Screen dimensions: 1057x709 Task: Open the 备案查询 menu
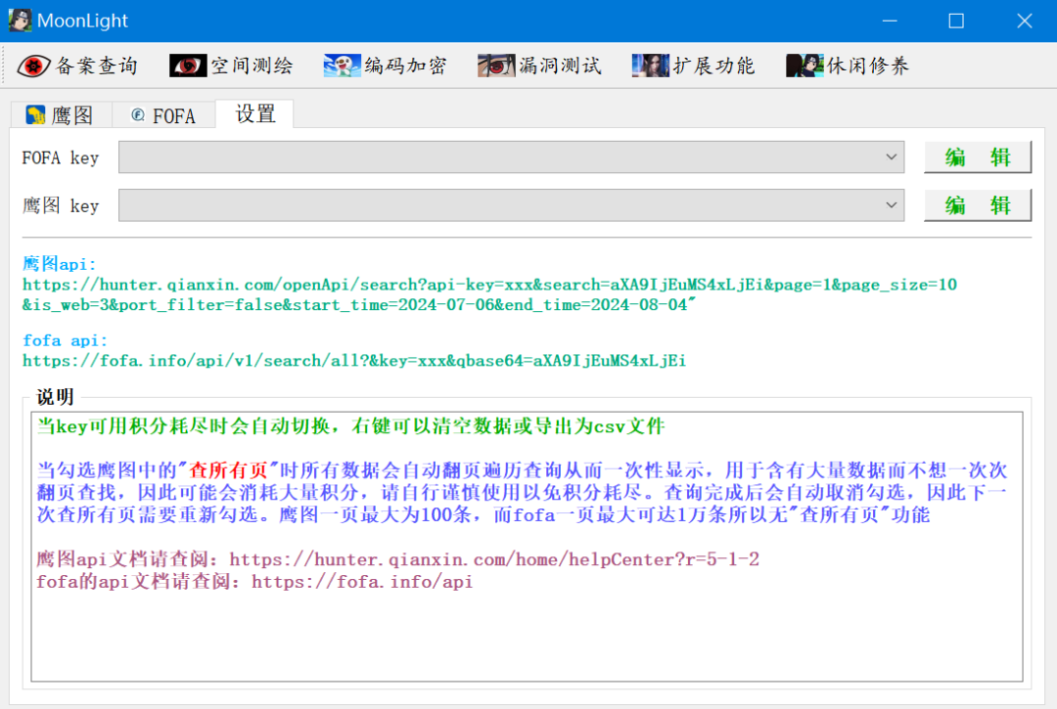click(77, 66)
